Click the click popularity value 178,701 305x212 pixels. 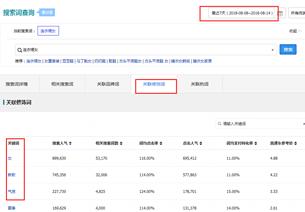pyautogui.click(x=190, y=192)
